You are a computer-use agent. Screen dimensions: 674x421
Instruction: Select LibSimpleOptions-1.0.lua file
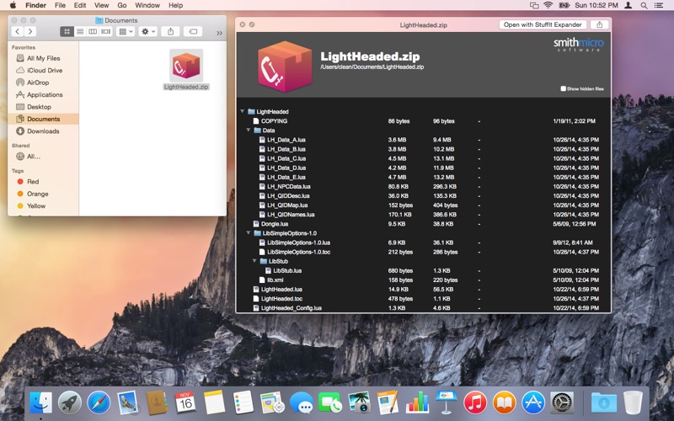click(x=298, y=242)
